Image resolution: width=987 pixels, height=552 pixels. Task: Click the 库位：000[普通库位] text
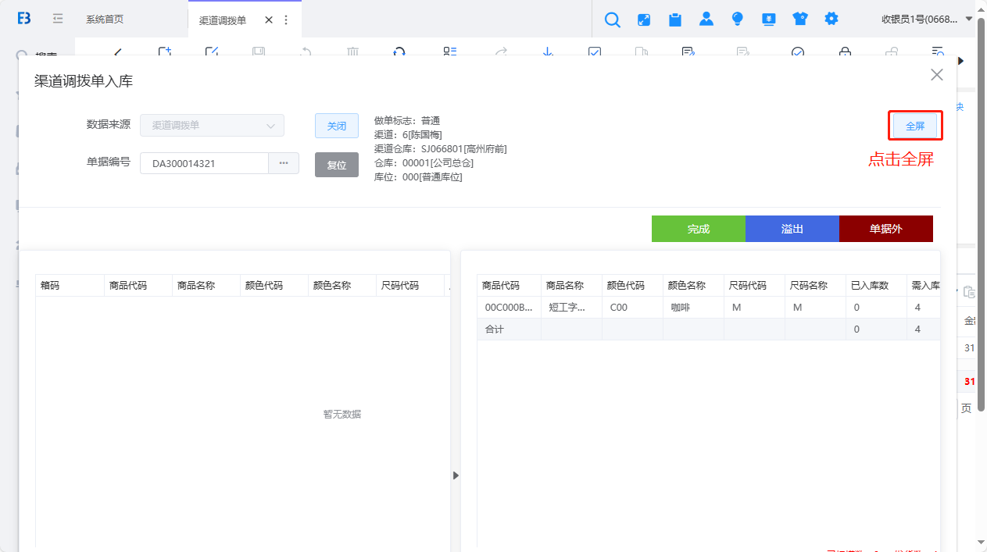(x=419, y=177)
